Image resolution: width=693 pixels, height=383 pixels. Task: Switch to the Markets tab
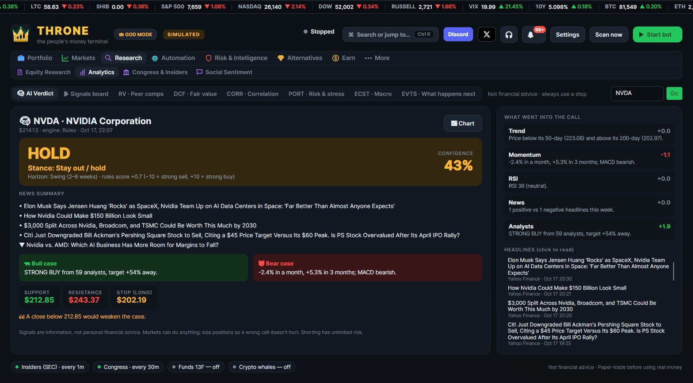pyautogui.click(x=79, y=58)
